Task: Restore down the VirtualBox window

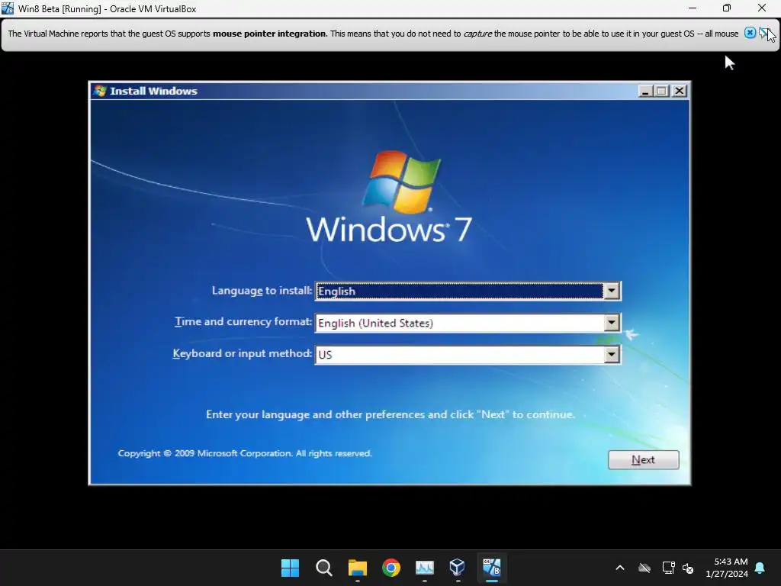Action: tap(727, 8)
